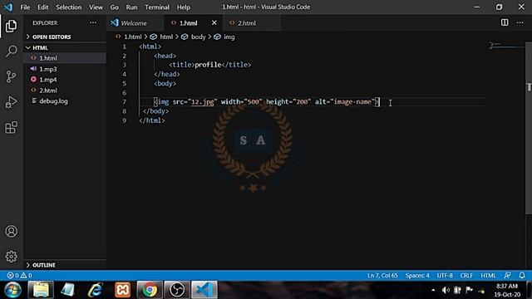
Task: Open 1.mp4 in the file explorer
Action: point(65,80)
